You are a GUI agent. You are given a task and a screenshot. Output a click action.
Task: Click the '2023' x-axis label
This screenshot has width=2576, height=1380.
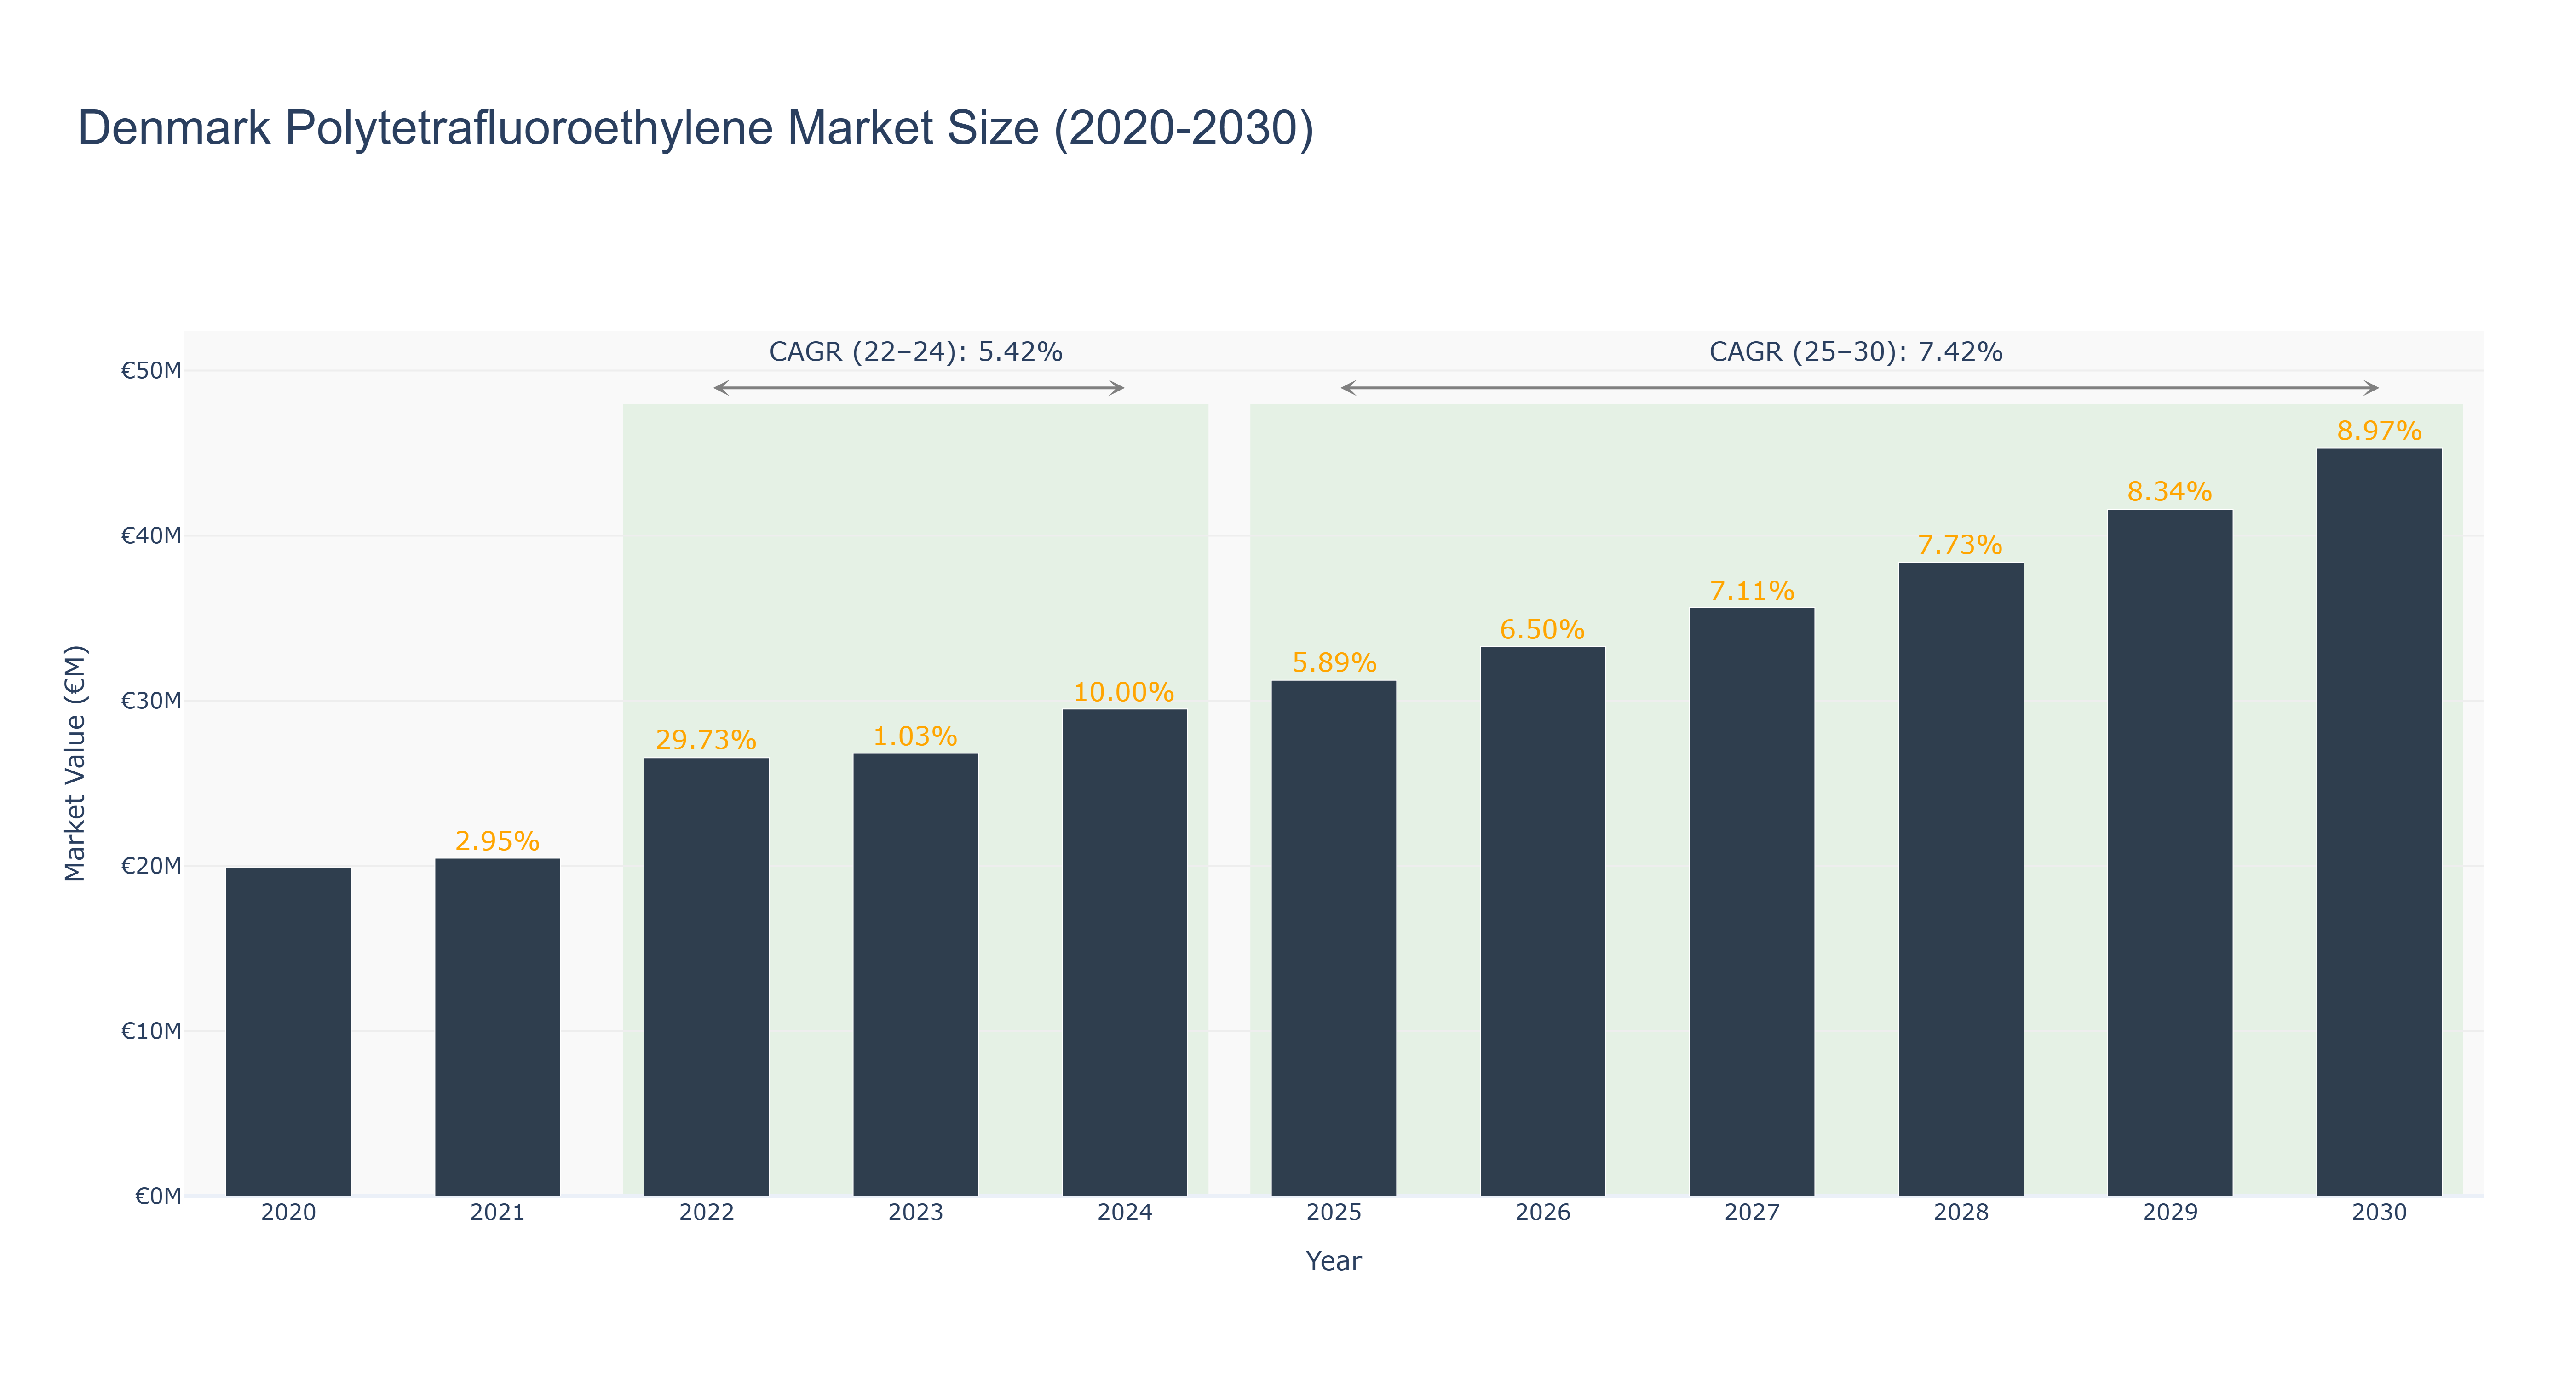915,1213
